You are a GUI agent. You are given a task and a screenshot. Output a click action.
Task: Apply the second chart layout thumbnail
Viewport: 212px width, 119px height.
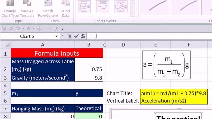(x=102, y=7)
